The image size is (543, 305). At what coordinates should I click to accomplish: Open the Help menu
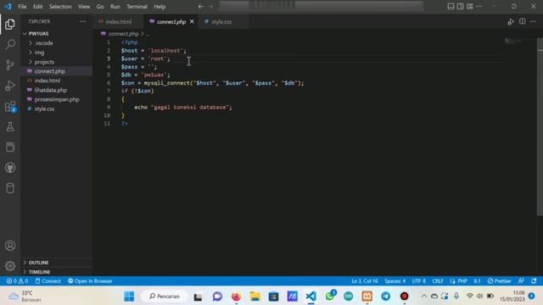tap(160, 7)
